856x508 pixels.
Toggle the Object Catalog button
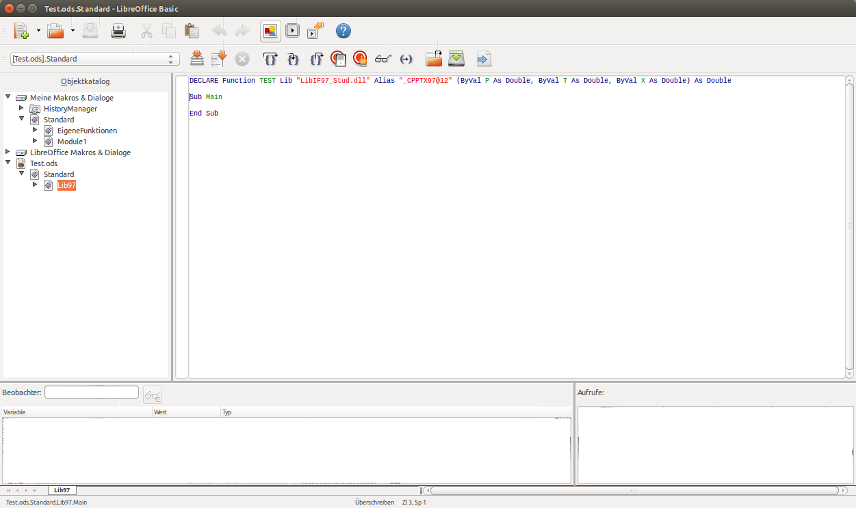[x=270, y=31]
